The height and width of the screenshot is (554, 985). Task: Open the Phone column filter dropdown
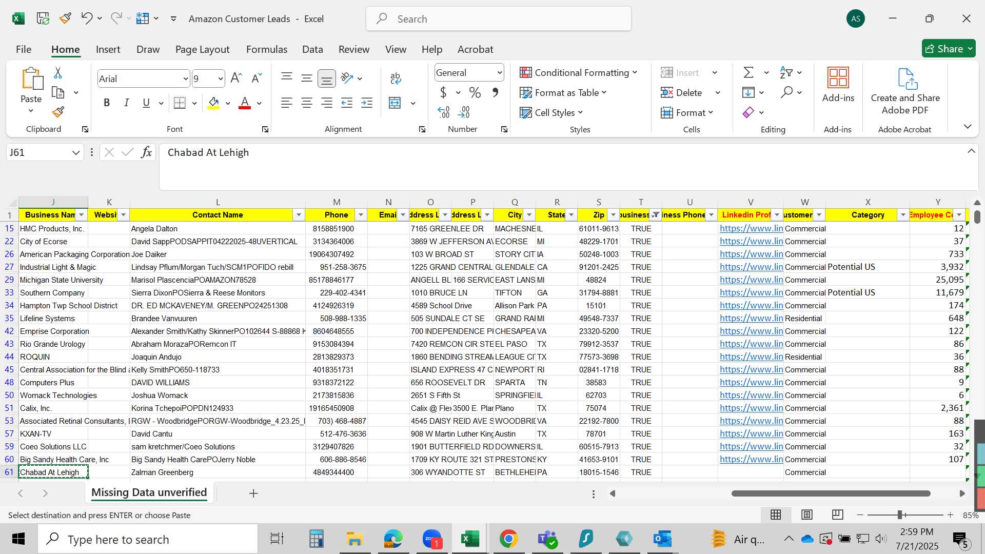click(361, 215)
